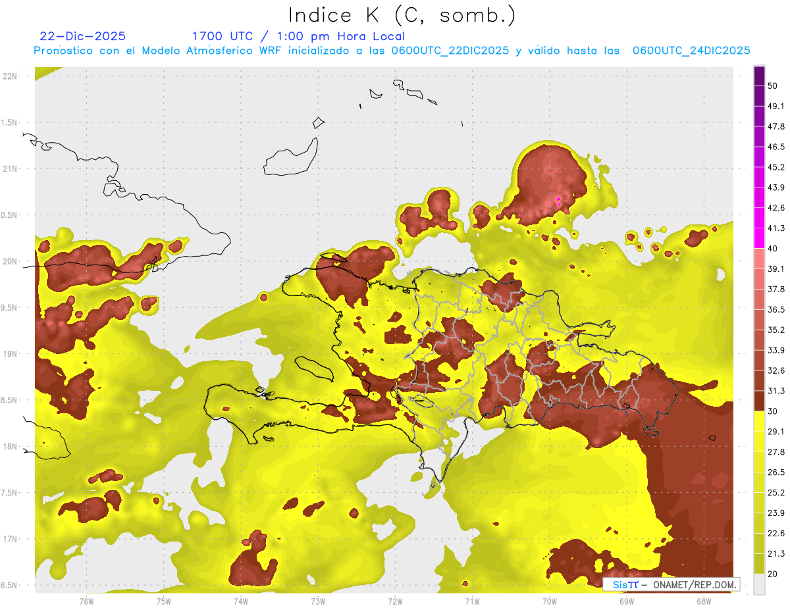Click the 7.5N latitude axis label
Viewport: 790px width, 610px height.
9,492
